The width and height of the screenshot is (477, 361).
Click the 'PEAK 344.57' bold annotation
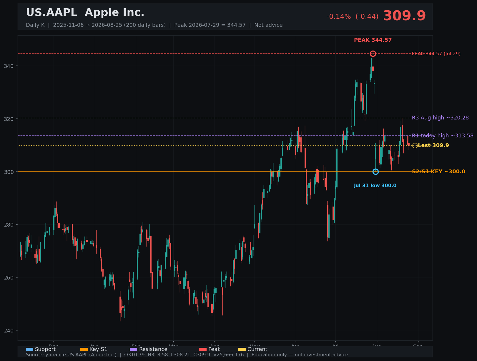pyautogui.click(x=373, y=40)
